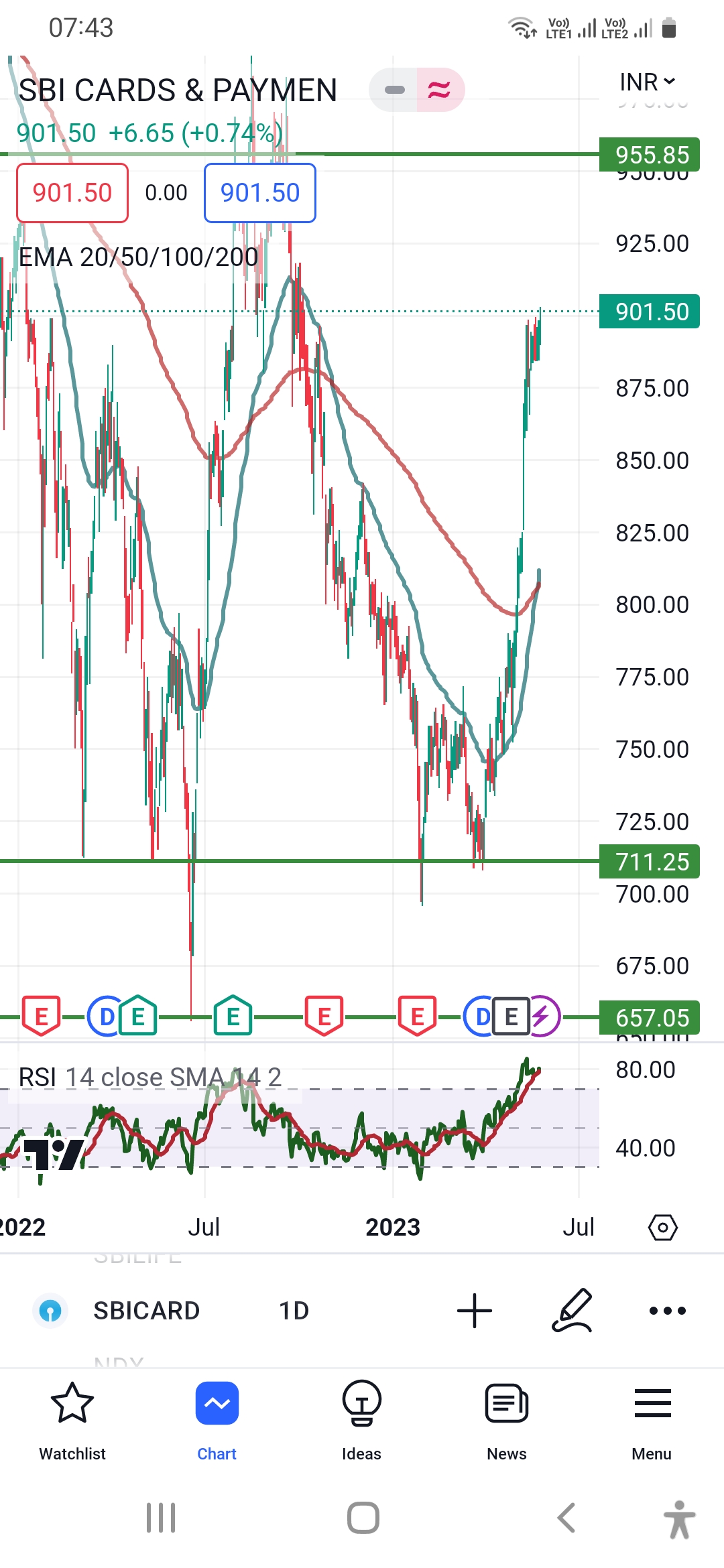724x1568 pixels.
Task: Tap the purple lightning bolt marker
Action: [543, 1017]
